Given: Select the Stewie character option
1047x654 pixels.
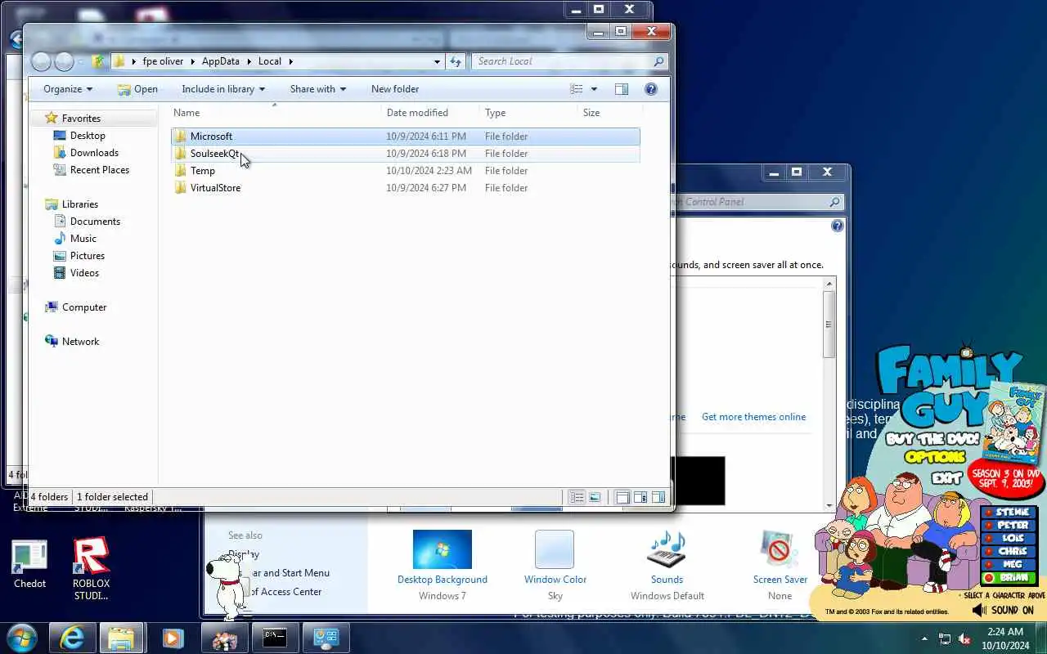Looking at the screenshot, I should coord(1009,513).
